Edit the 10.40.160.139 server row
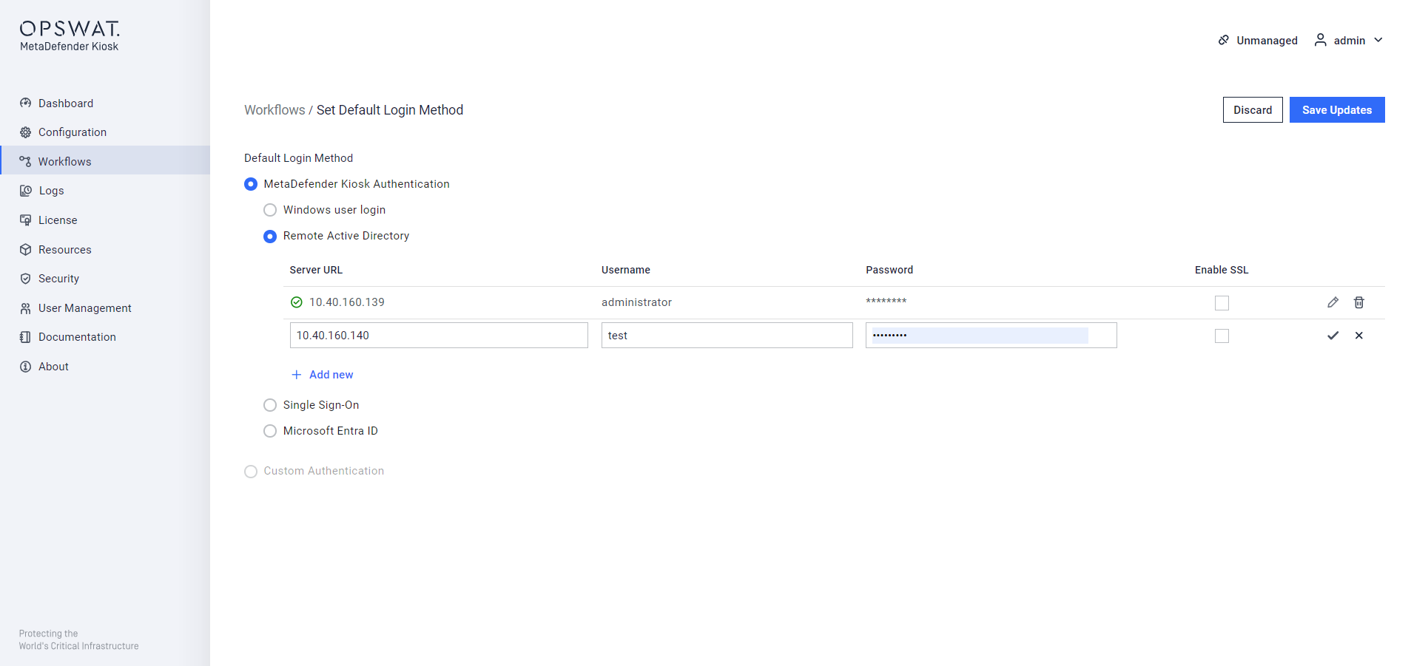Screen dimensions: 1411x666 pyautogui.click(x=1333, y=302)
